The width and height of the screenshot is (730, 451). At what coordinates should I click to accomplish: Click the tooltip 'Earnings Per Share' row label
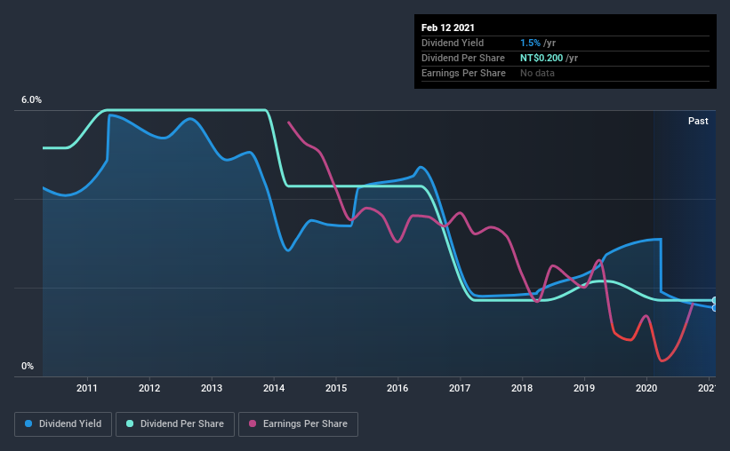(x=464, y=73)
